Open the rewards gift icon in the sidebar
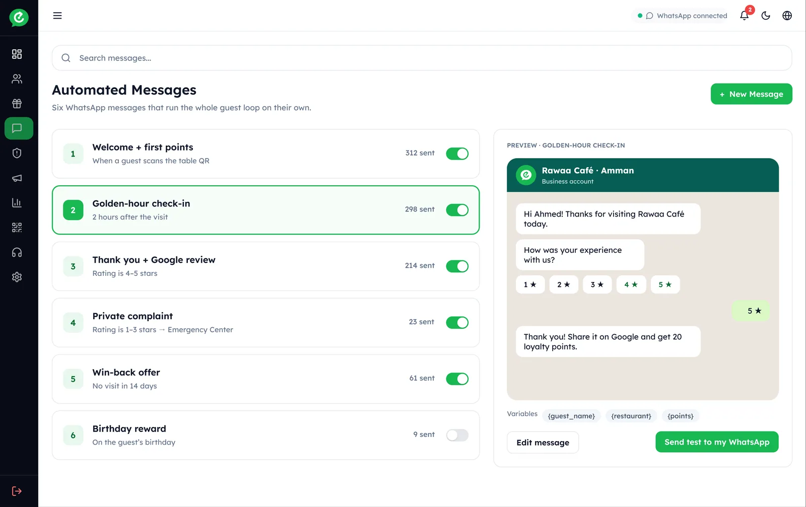Screen dimensions: 806x507 [17, 104]
